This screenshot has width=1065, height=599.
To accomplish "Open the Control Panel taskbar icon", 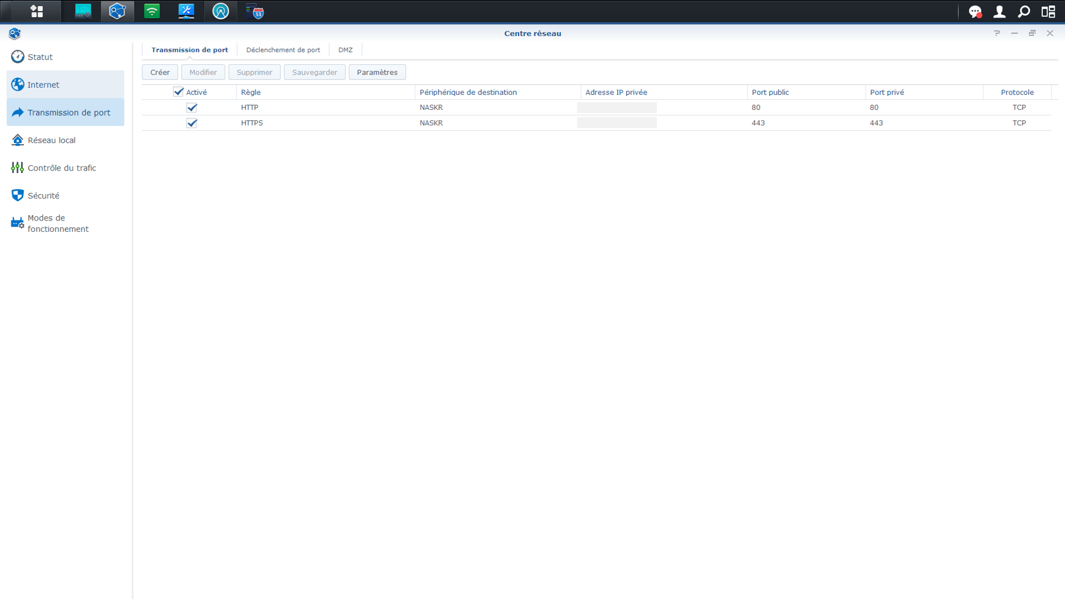I will [x=83, y=11].
